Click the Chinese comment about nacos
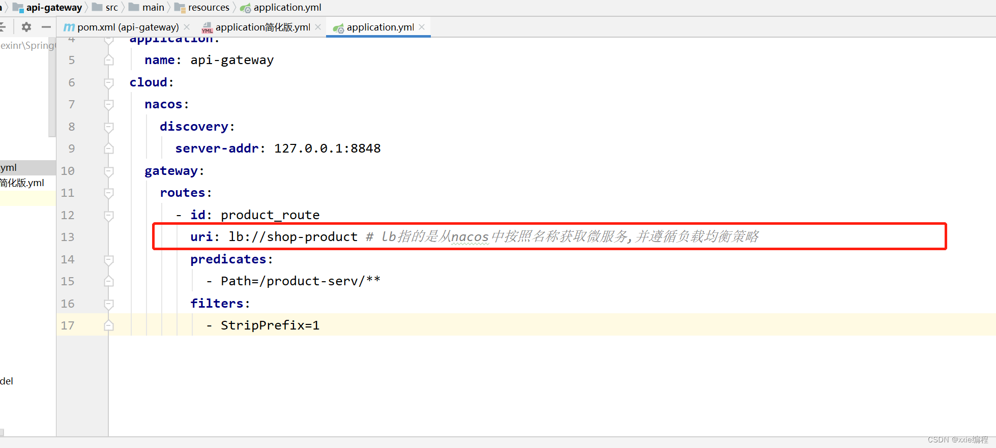 pyautogui.click(x=562, y=237)
